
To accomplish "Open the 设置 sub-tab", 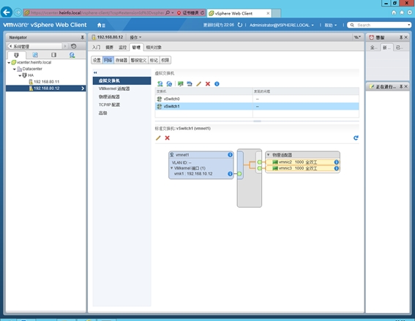I will 97,60.
